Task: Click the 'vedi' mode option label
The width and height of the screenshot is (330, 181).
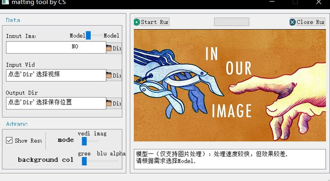Action: click(84, 134)
